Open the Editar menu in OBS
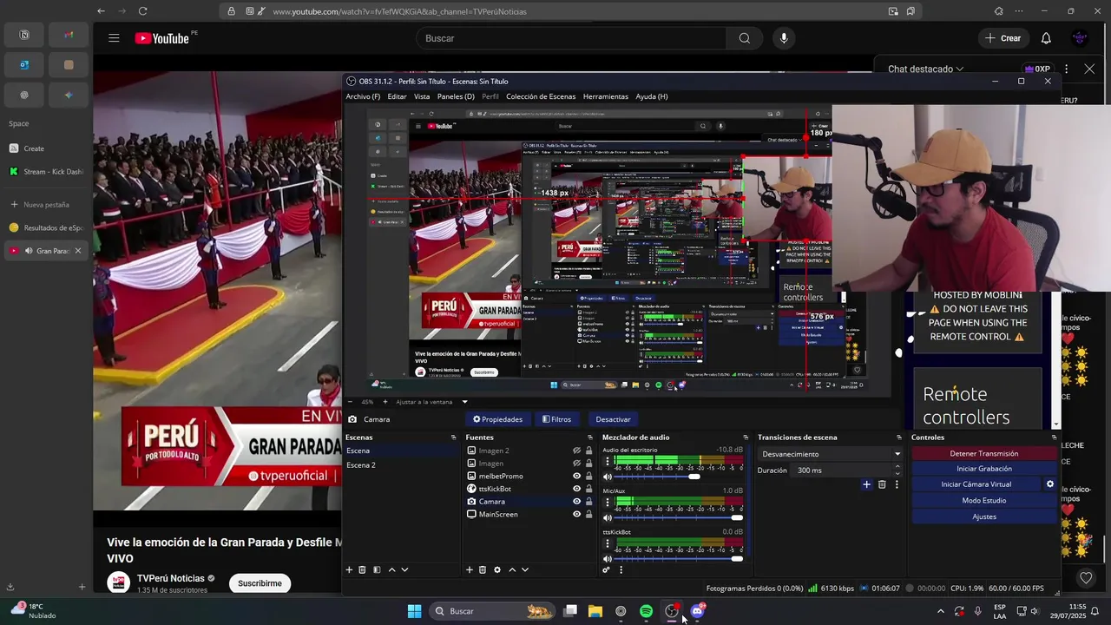The width and height of the screenshot is (1111, 625). pos(397,96)
